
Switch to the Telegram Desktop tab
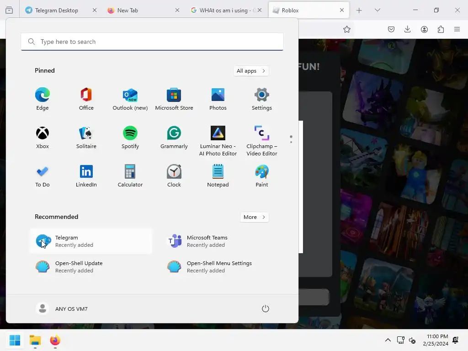[61, 10]
